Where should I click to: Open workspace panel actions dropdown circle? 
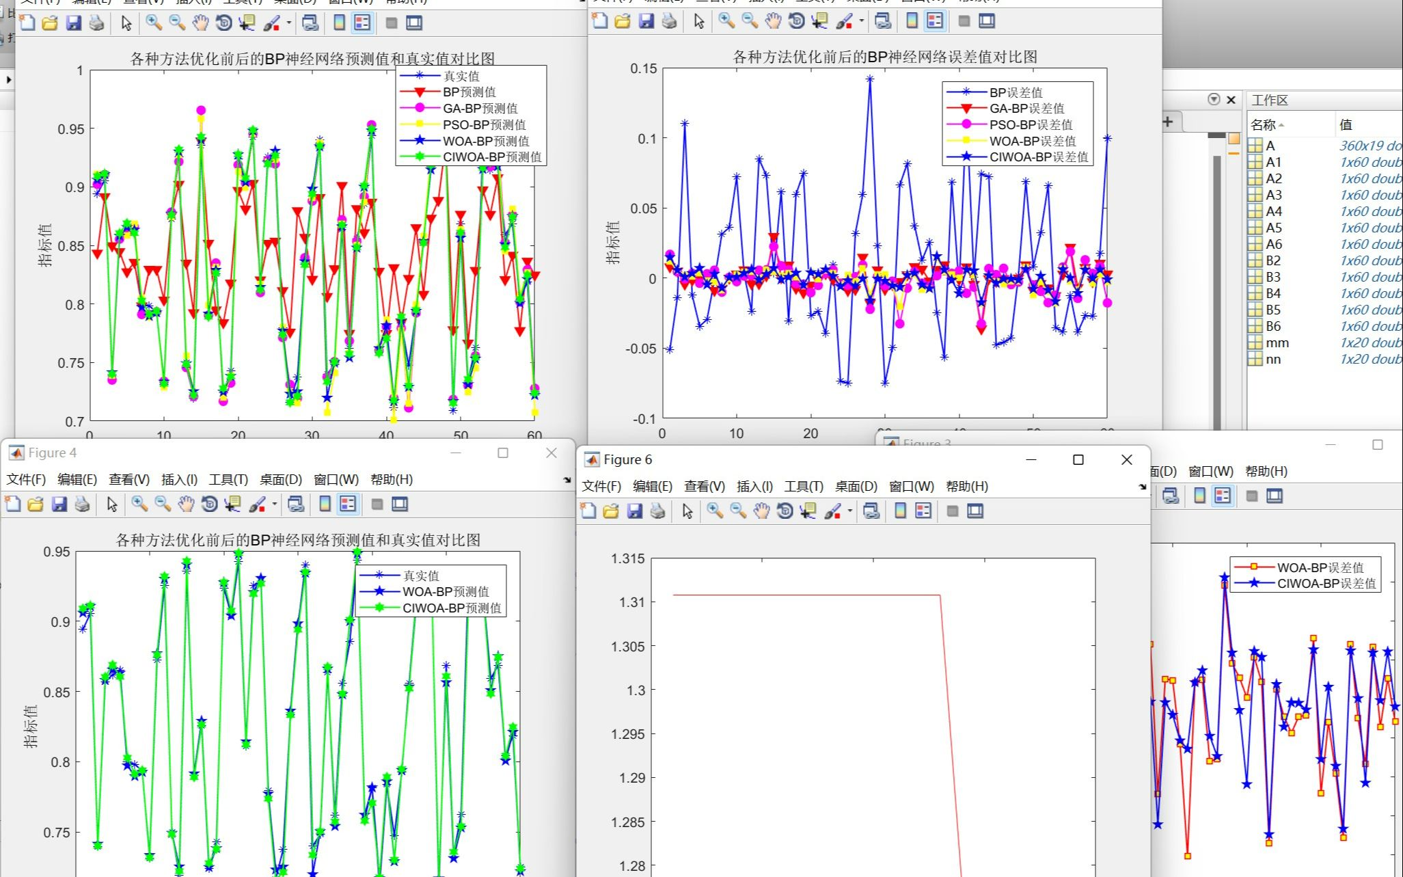pyautogui.click(x=1214, y=100)
